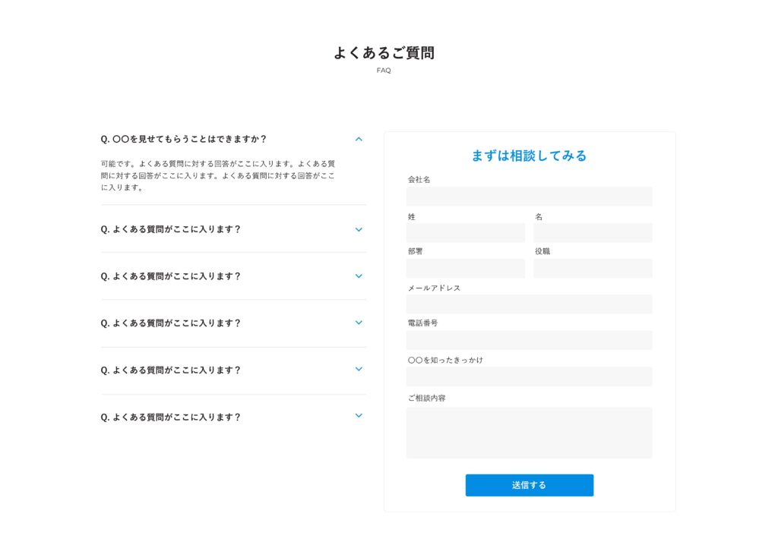This screenshot has width=778, height=545.
Task: Click the 名 input field
Action: [593, 232]
